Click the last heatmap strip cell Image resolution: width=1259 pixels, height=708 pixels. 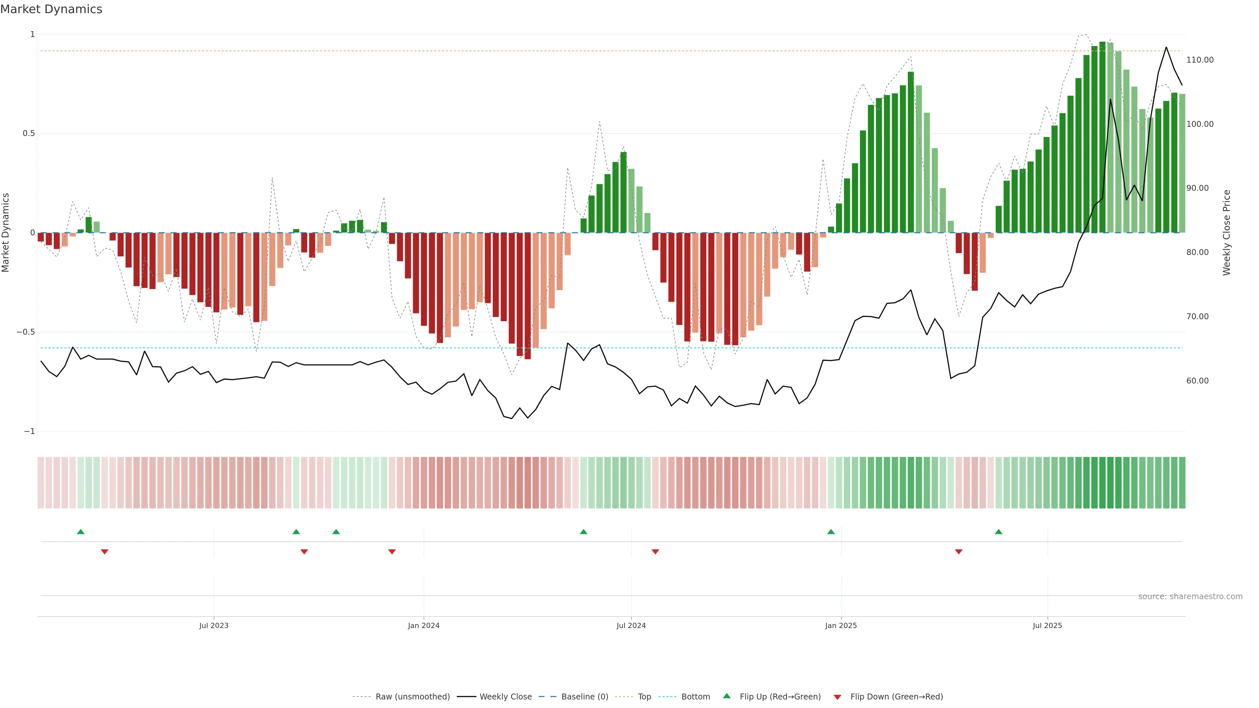pyautogui.click(x=1182, y=483)
